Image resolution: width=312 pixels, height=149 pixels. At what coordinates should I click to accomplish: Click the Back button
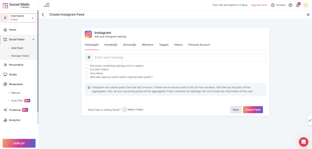click(x=236, y=110)
